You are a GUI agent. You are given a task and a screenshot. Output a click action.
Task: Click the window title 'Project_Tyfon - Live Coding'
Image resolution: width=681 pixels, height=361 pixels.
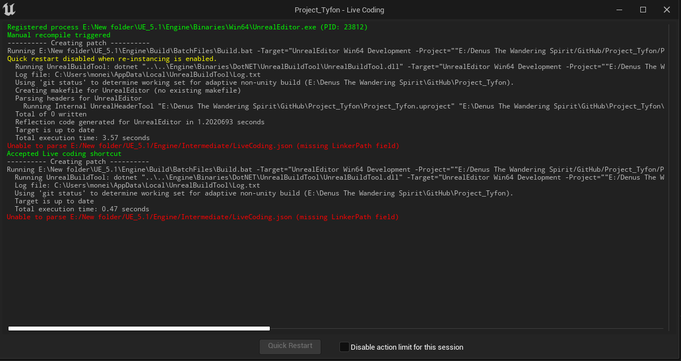339,10
